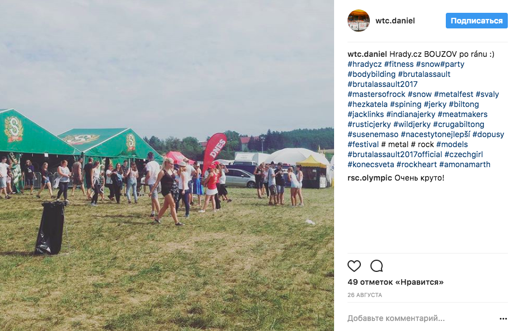Image resolution: width=519 pixels, height=331 pixels.
Task: Open the #hradycz hashtag
Action: click(x=364, y=64)
